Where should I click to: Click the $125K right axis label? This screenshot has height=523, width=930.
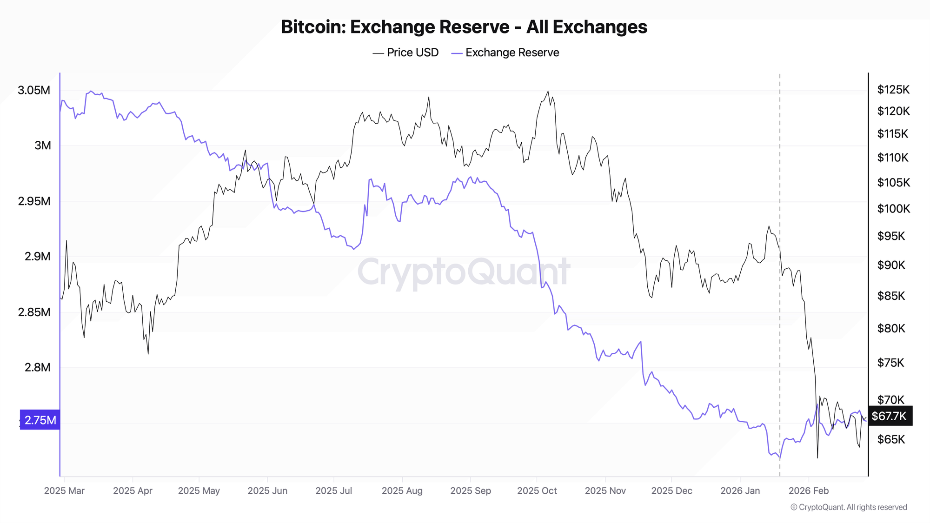click(x=893, y=90)
